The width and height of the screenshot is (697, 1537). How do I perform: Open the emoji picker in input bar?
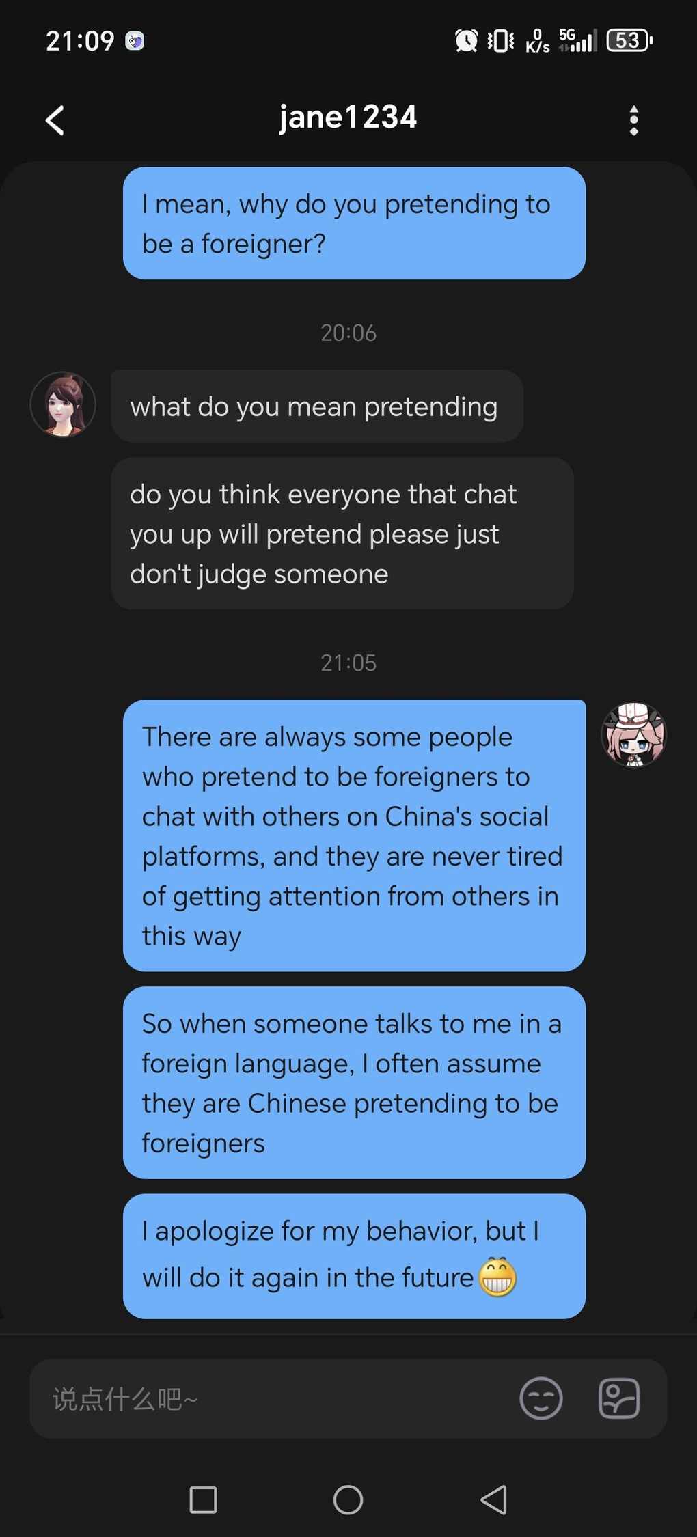541,1398
